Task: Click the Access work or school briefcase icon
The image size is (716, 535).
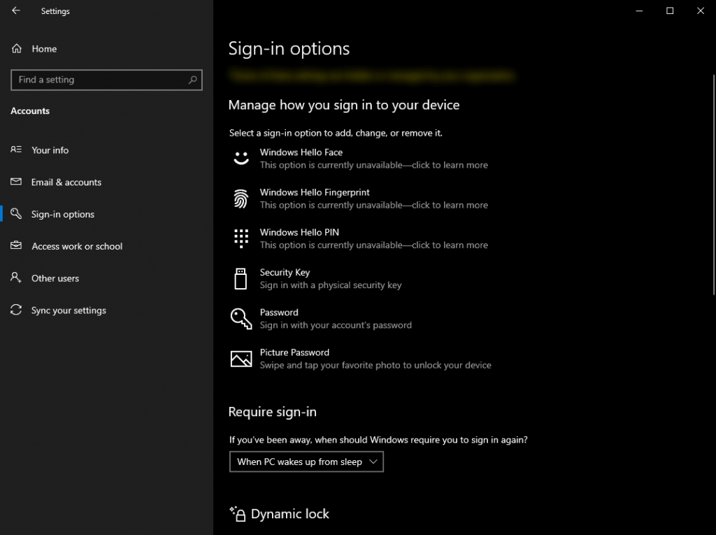Action: [x=16, y=245]
